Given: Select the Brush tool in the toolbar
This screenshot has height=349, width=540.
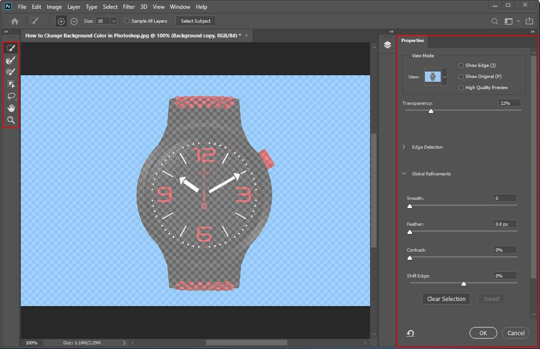Looking at the screenshot, I should click(x=11, y=72).
